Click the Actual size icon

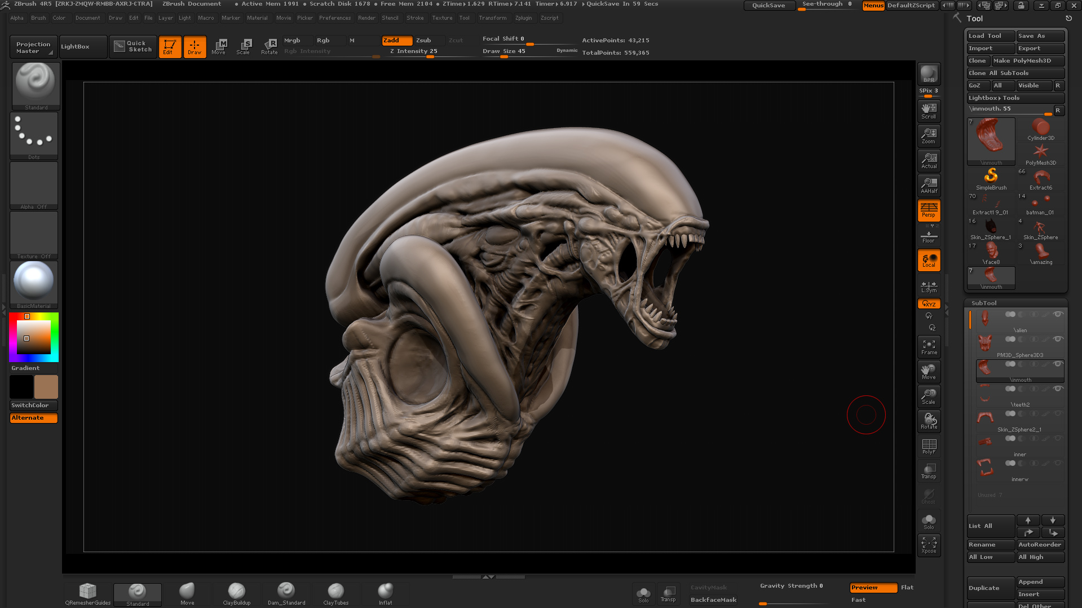point(929,160)
